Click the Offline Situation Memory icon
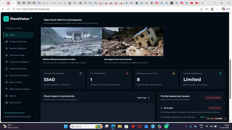Viewport: 232px width, 130px height. point(6,89)
